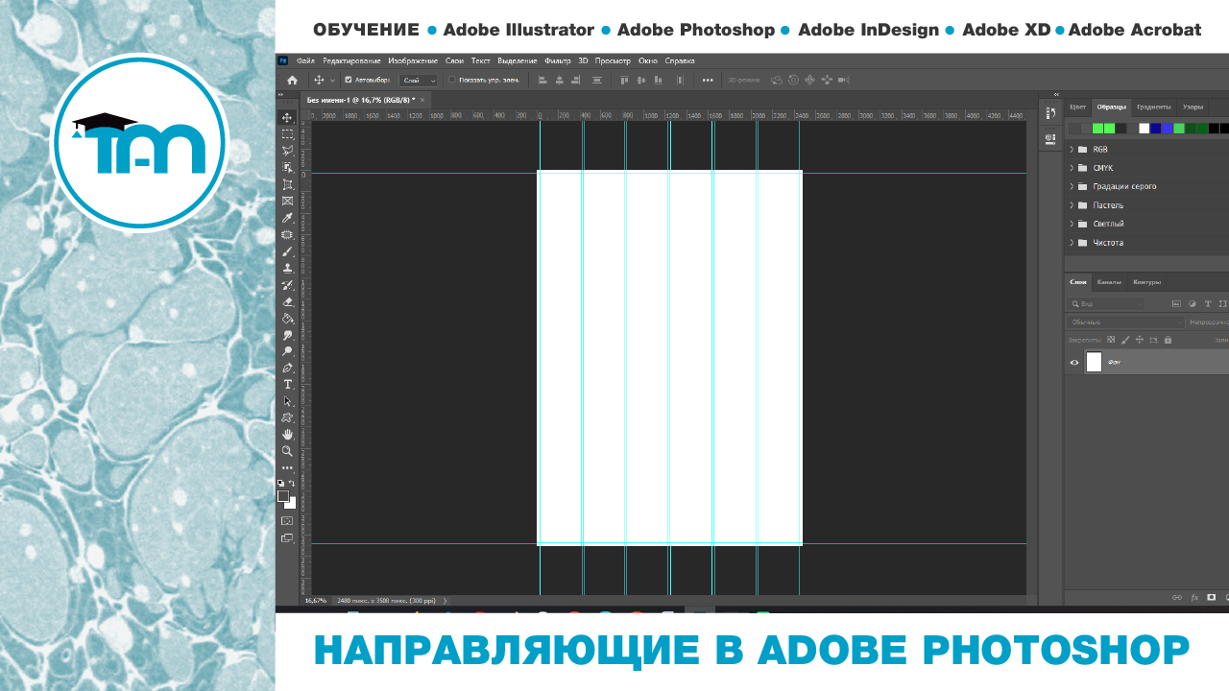
Task: Switch to the Контуры tab
Action: [x=1146, y=282]
